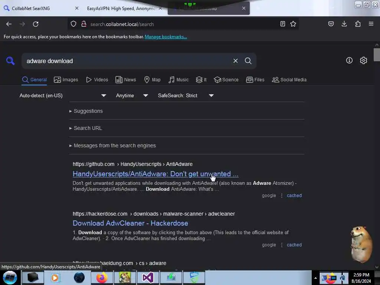Go back to the previous page
Image resolution: width=380 pixels, height=285 pixels.
(x=9, y=24)
